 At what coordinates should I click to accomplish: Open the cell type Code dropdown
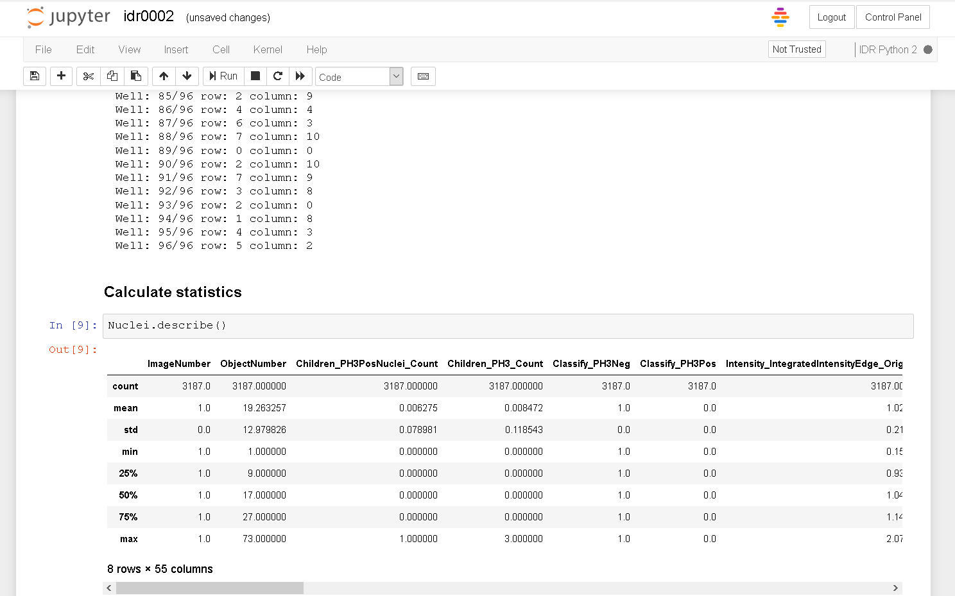[x=359, y=77]
